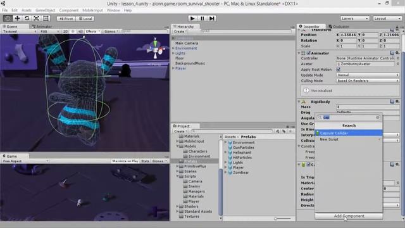Toggle Local handle rotation
Screen dimensions: 405x228
point(85,18)
